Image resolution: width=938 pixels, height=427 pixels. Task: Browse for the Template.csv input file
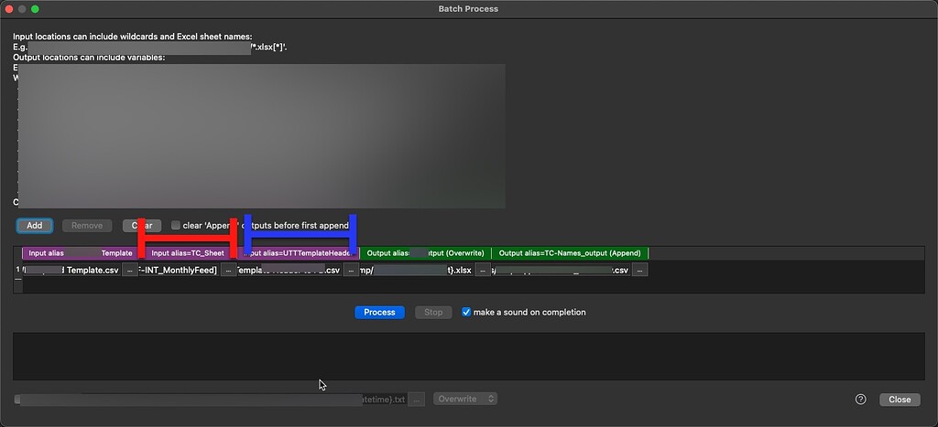point(130,270)
